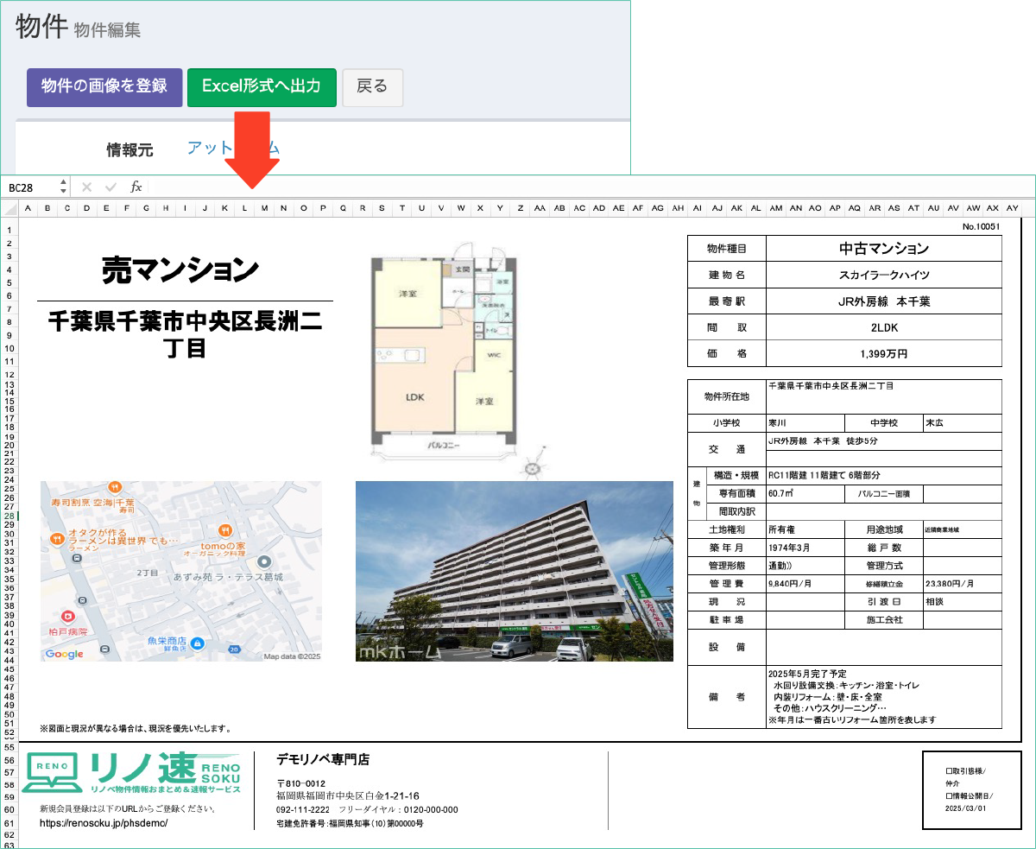Click the 戻る button
The width and height of the screenshot is (1036, 849).
click(x=372, y=87)
